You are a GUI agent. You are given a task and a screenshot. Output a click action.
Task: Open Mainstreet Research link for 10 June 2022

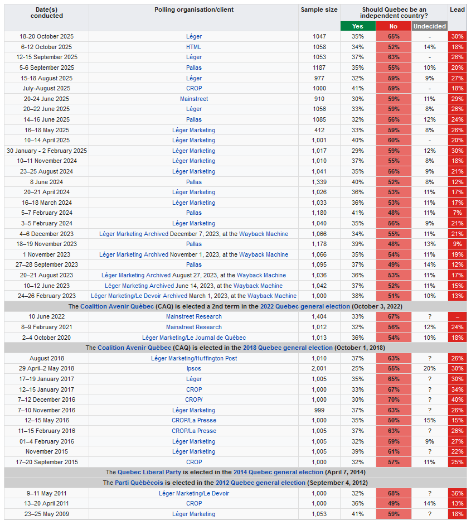[194, 316]
